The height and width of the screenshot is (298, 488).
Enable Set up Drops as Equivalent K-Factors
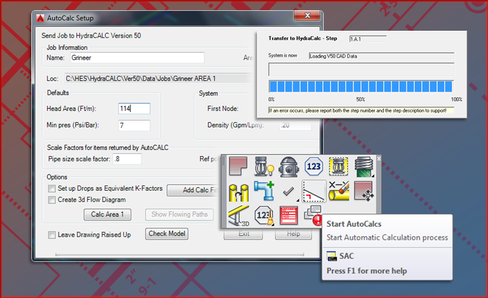pos(52,189)
